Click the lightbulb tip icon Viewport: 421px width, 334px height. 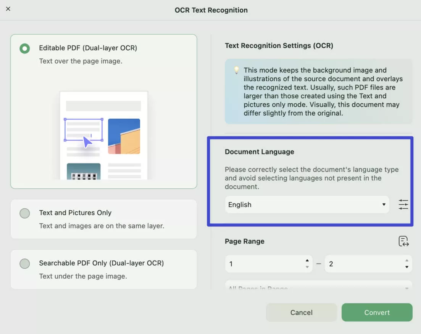(x=237, y=70)
